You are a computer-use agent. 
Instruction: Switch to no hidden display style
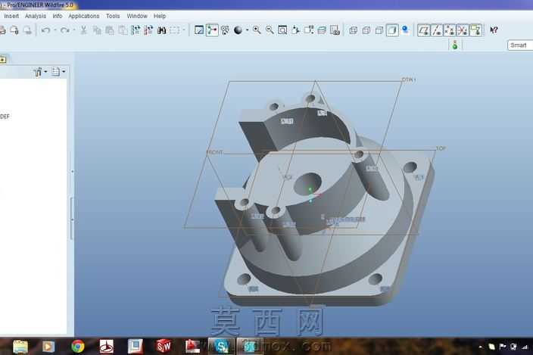coord(379,30)
